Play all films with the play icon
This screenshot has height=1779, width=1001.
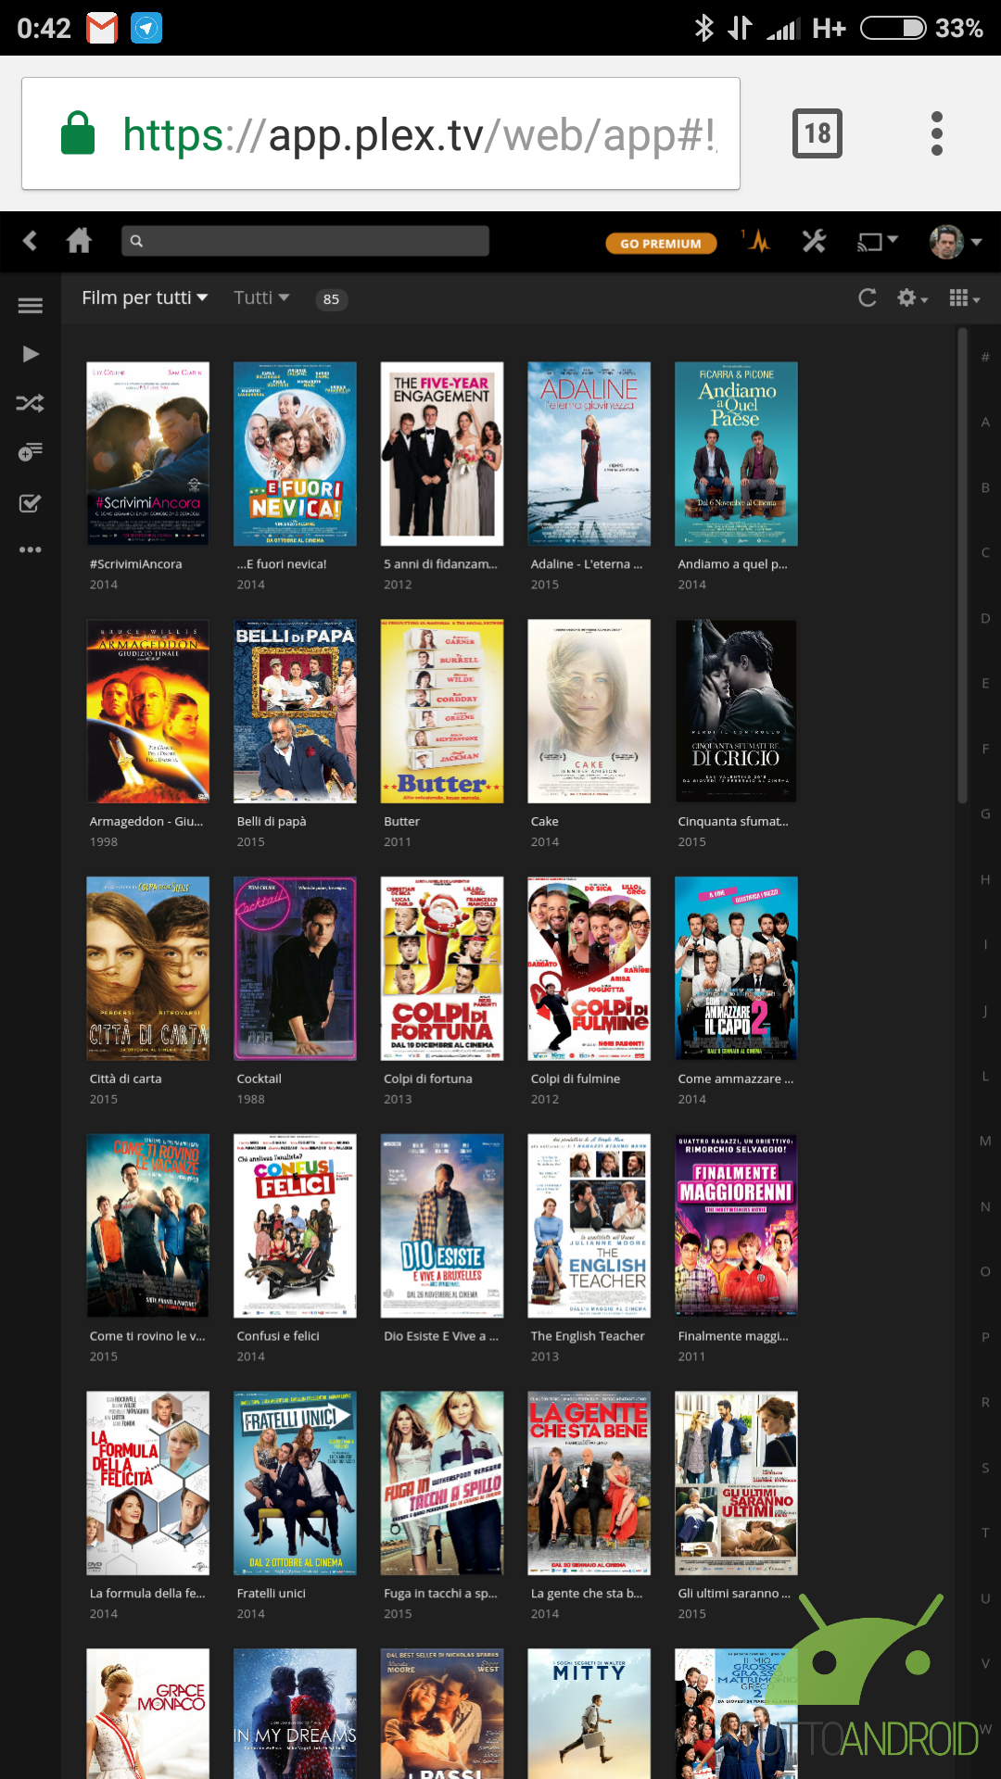click(x=31, y=354)
